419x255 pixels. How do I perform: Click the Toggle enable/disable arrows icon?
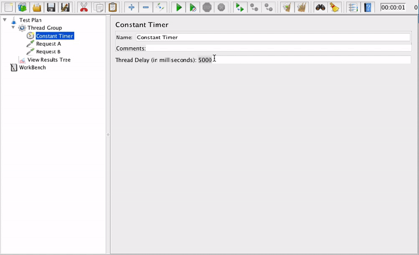(x=160, y=7)
